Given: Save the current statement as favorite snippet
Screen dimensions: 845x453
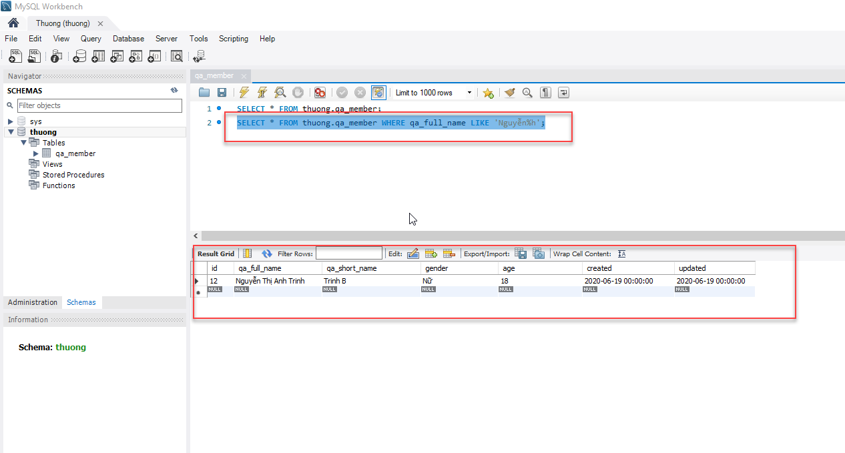Looking at the screenshot, I should pyautogui.click(x=489, y=93).
